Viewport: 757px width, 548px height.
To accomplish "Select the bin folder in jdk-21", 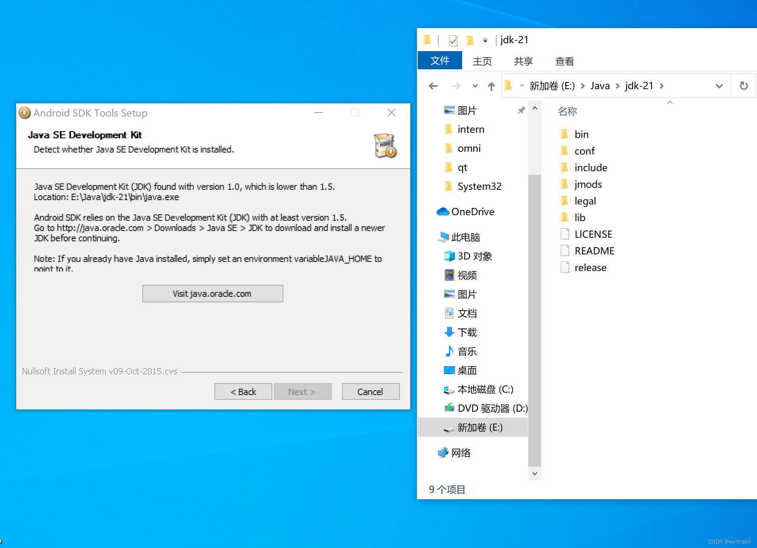I will (581, 134).
